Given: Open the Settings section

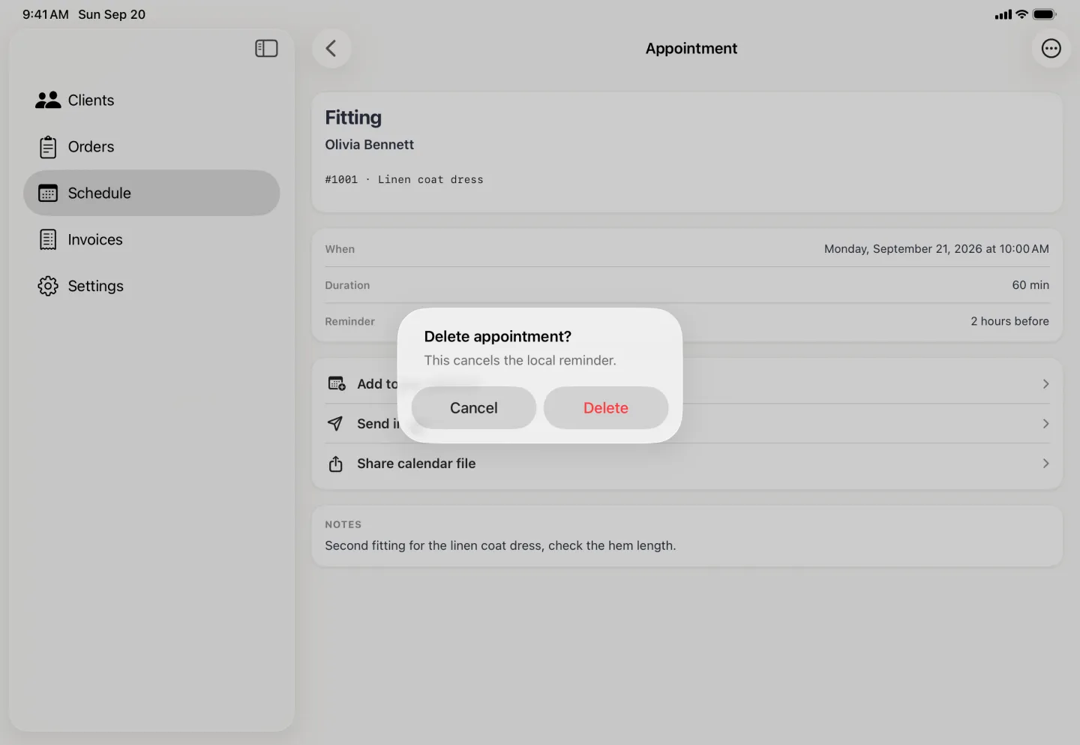Looking at the screenshot, I should tap(151, 287).
